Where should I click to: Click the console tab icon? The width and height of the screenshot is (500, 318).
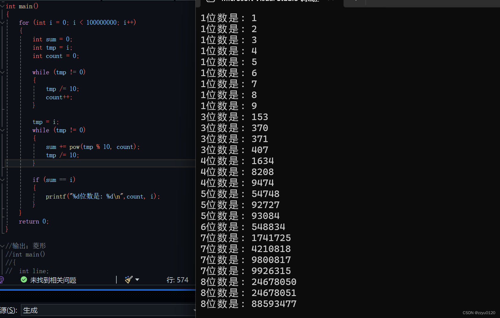[x=211, y=1]
